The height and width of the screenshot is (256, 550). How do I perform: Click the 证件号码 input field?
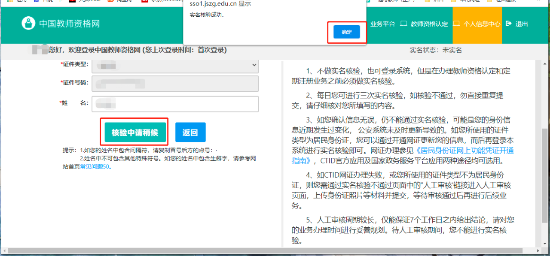(x=175, y=83)
